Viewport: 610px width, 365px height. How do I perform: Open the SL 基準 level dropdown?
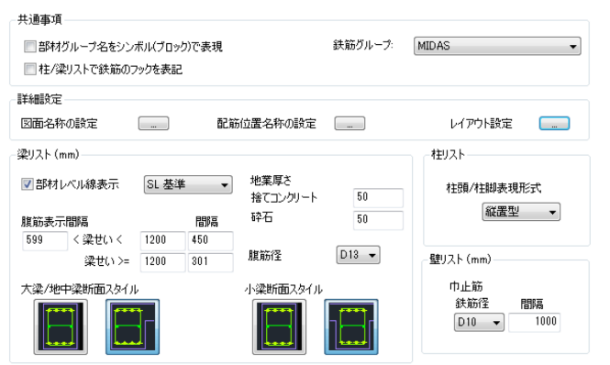point(188,184)
